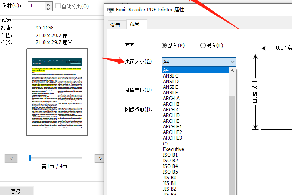Image resolution: width=292 pixels, height=195 pixels.
Task: Click the page size list scroll-up arrow
Action: 232,71
